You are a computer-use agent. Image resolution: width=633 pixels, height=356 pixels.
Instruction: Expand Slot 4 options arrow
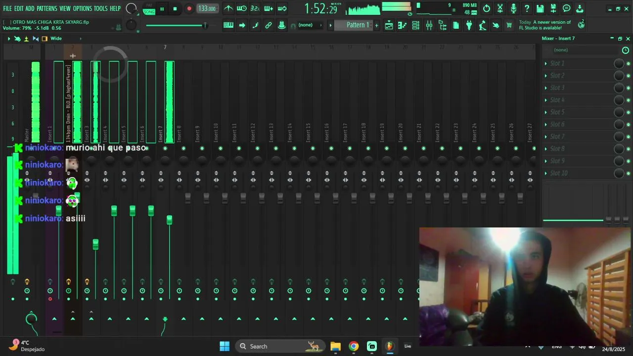point(546,100)
